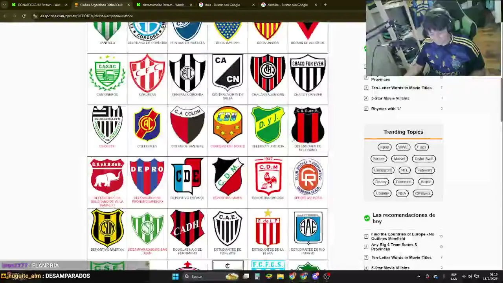This screenshot has width=503, height=283.
Task: Select the Flags trending topic
Action: click(x=421, y=147)
